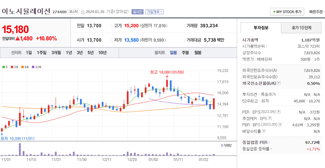Click the 동일업종 PER link
This screenshot has height=168, width=325.
point(255,142)
